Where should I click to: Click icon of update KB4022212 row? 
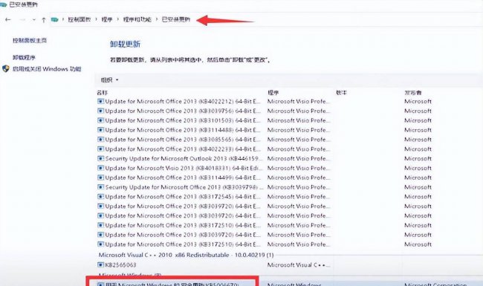click(100, 101)
